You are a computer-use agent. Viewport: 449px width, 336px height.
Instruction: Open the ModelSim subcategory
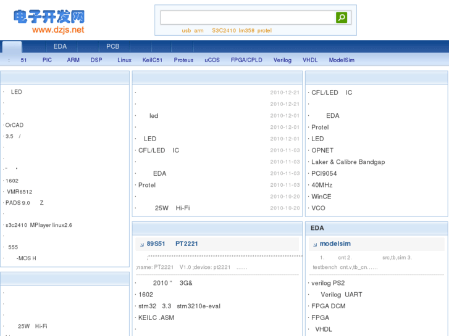tap(342, 60)
